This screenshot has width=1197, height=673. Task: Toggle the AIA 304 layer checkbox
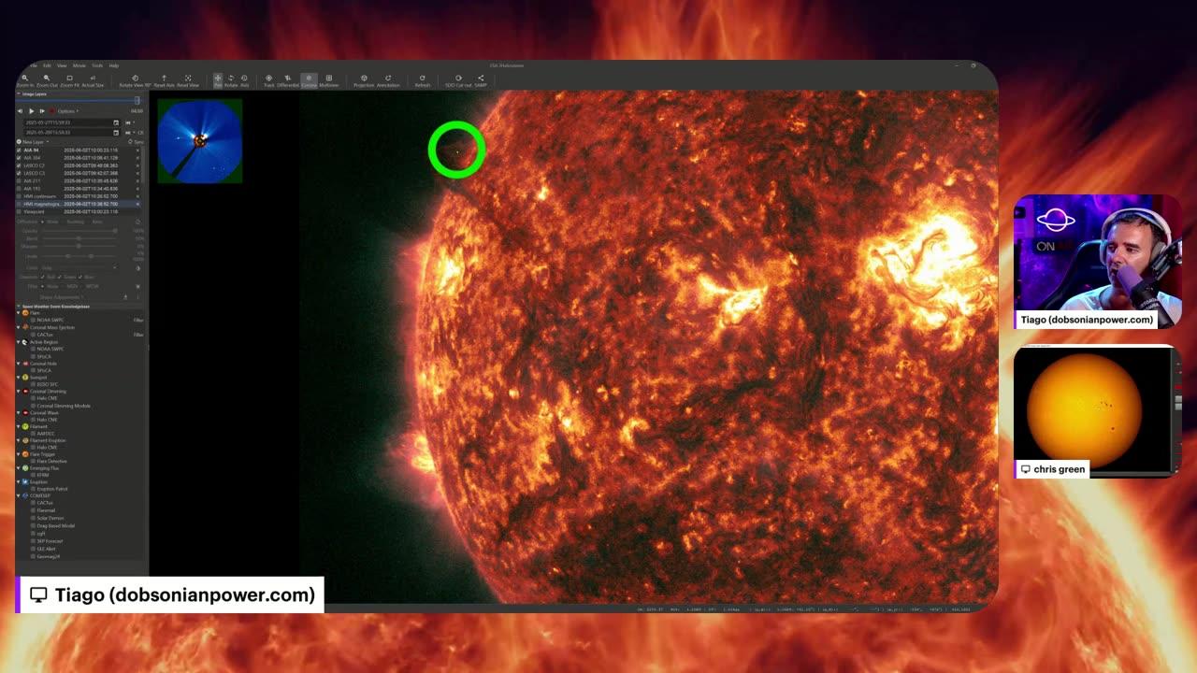[19, 158]
